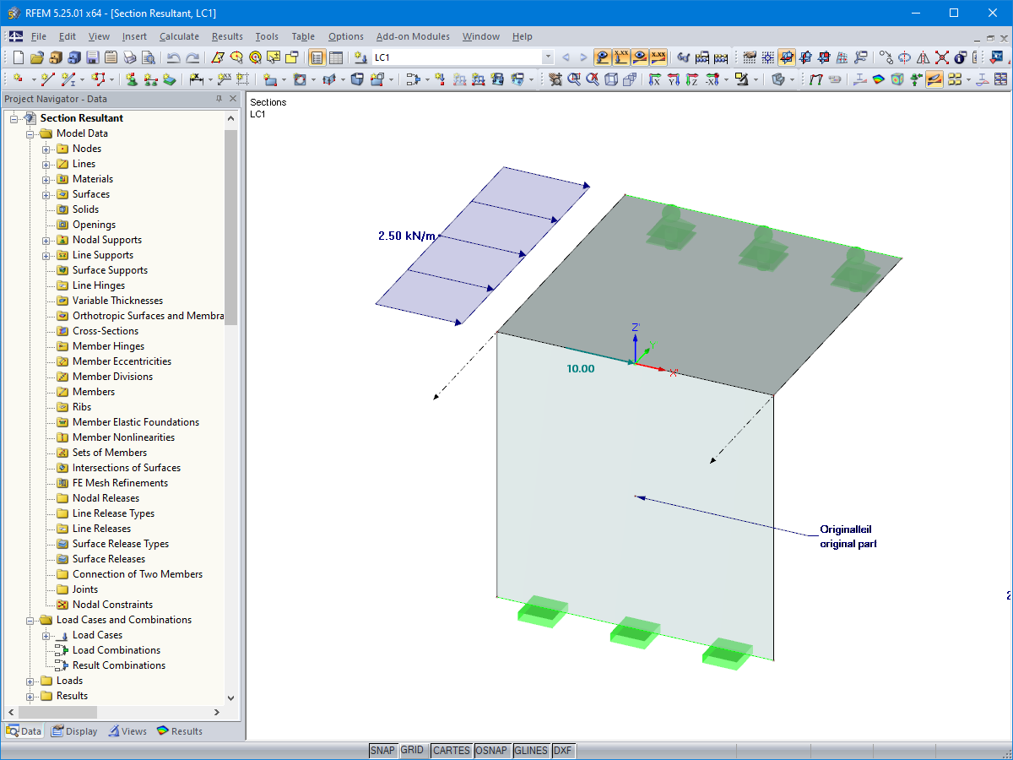Click the mirror tool icon
This screenshot has height=760, width=1013.
tap(923, 57)
